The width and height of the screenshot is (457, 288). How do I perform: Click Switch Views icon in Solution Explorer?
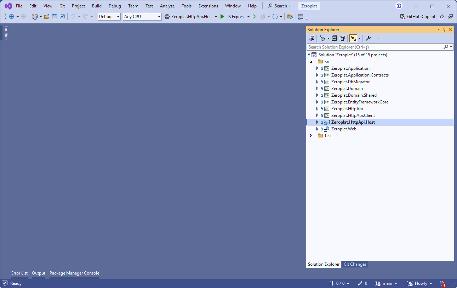coord(312,38)
